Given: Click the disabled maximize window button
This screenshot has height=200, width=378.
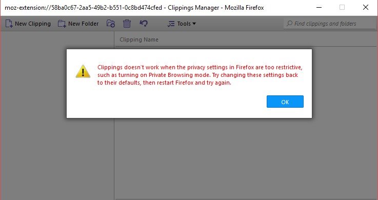Looking at the screenshot, I should click(x=342, y=8).
